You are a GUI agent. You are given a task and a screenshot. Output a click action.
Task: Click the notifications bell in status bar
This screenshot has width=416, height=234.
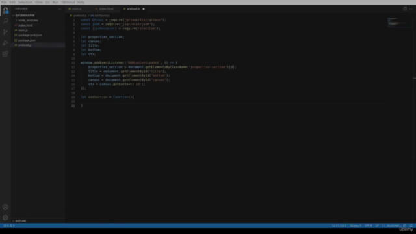coord(411,226)
